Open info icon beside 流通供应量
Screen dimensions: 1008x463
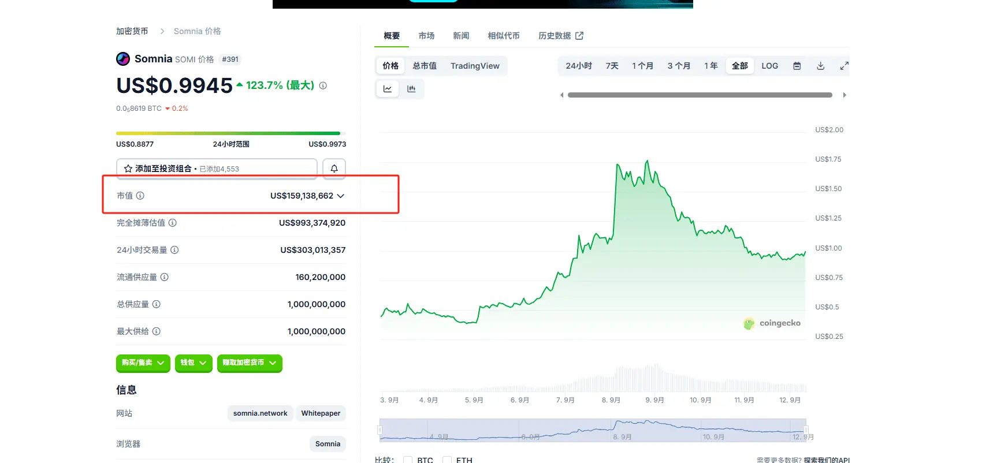coord(165,277)
